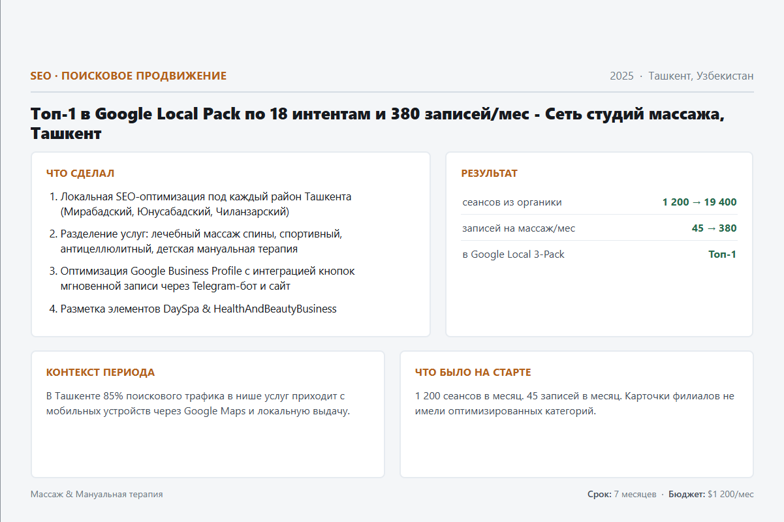Click the footer "Бюджет: $1 200/мес"
This screenshot has width=784, height=522.
tap(711, 495)
